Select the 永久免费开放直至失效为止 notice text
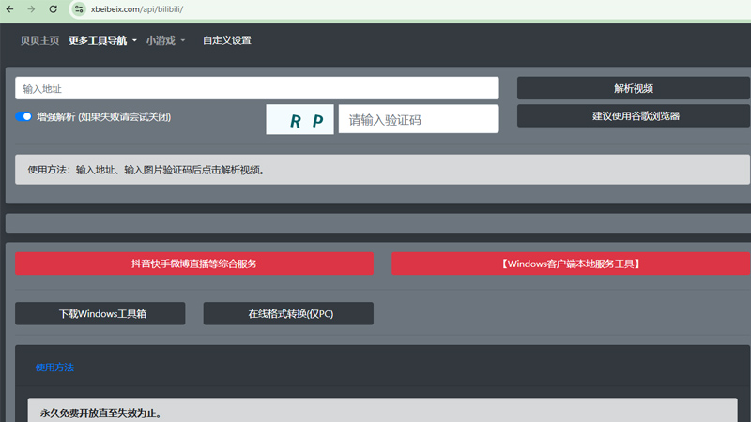This screenshot has width=751, height=422. click(x=100, y=413)
